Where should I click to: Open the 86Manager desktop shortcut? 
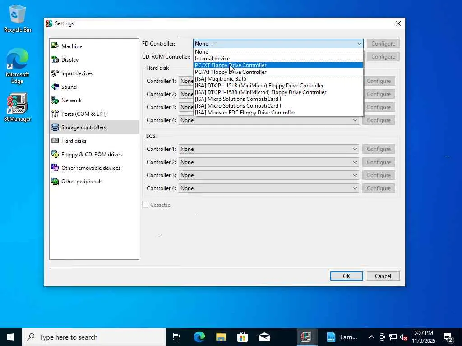point(18,107)
